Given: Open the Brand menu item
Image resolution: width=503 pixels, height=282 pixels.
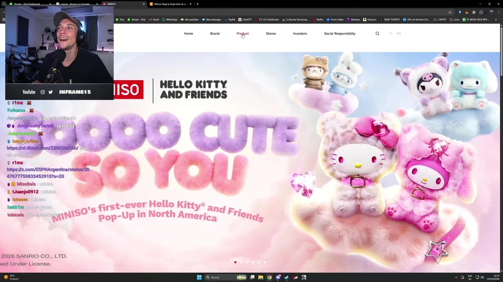Looking at the screenshot, I should point(215,34).
